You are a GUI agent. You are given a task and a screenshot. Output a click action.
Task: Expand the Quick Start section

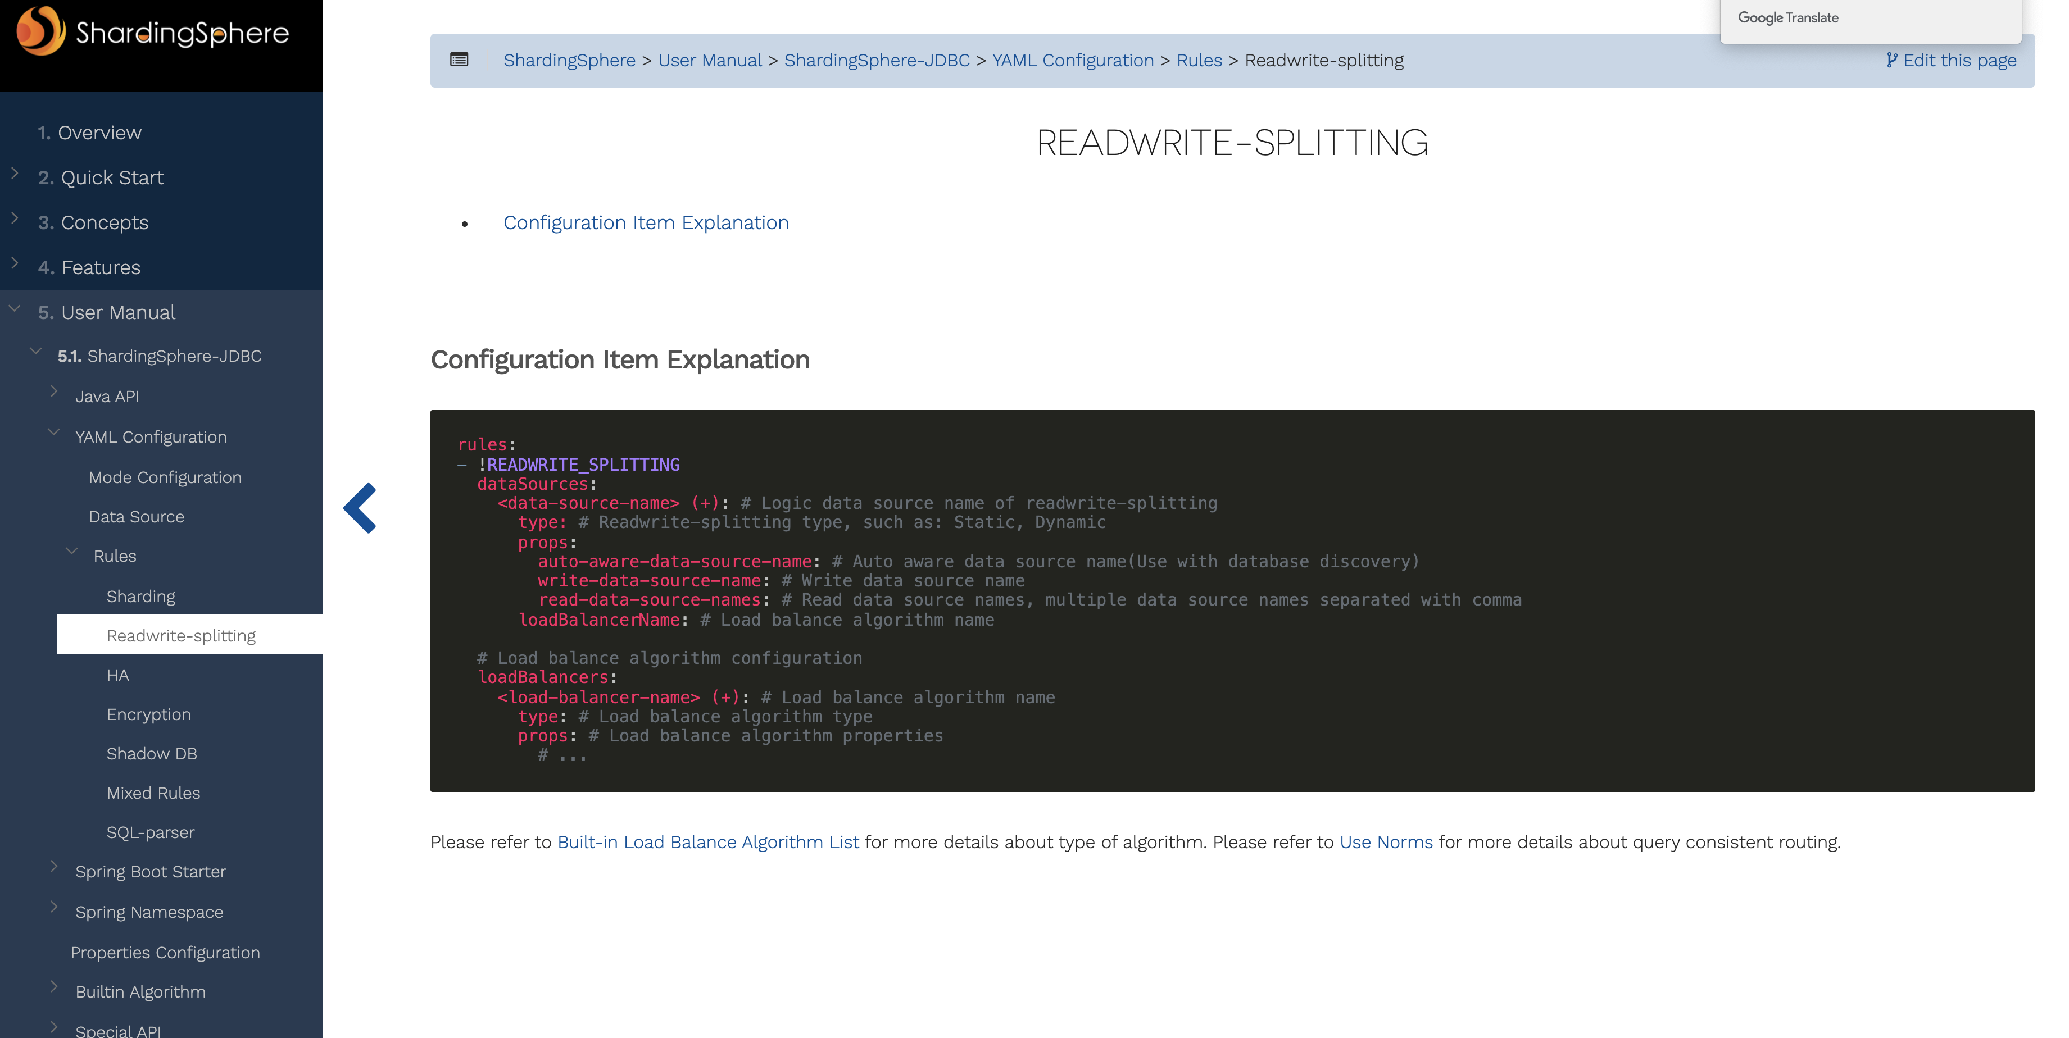tap(15, 174)
